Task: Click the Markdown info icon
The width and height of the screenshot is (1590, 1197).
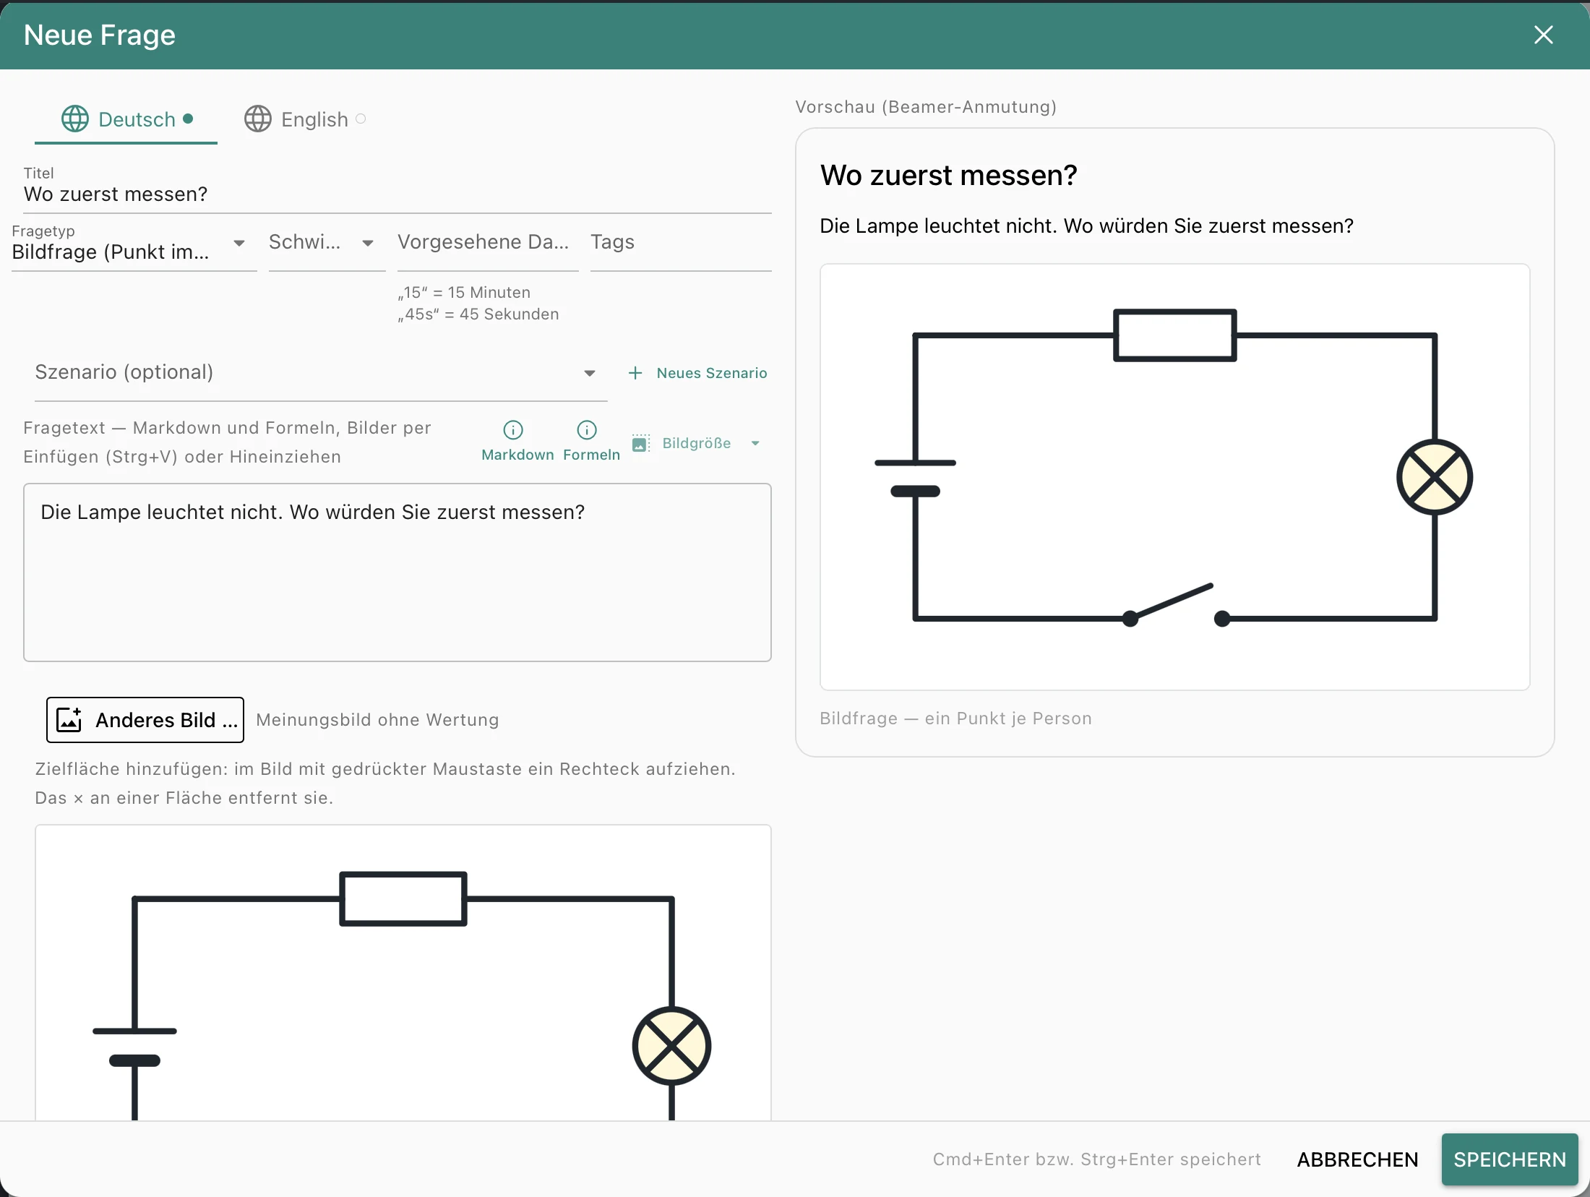Action: [513, 430]
